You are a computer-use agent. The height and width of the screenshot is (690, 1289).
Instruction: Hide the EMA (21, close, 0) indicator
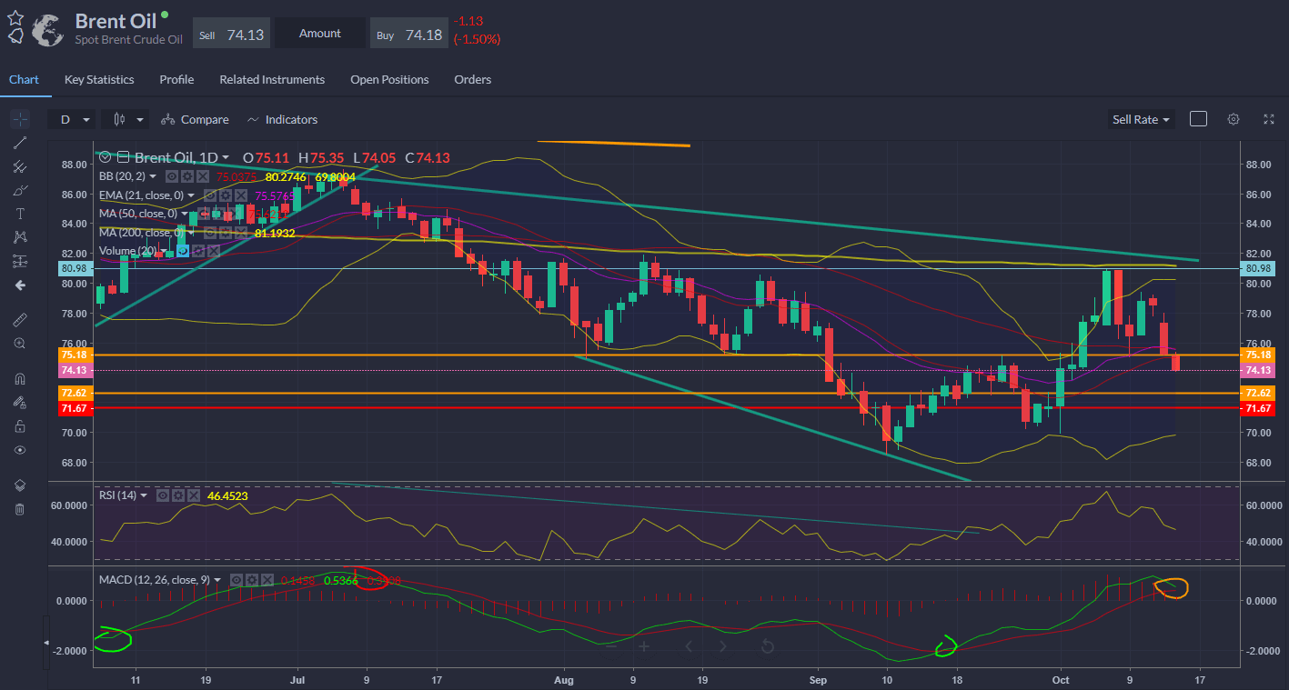[210, 195]
